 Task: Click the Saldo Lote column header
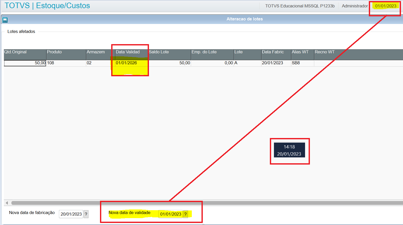170,55
